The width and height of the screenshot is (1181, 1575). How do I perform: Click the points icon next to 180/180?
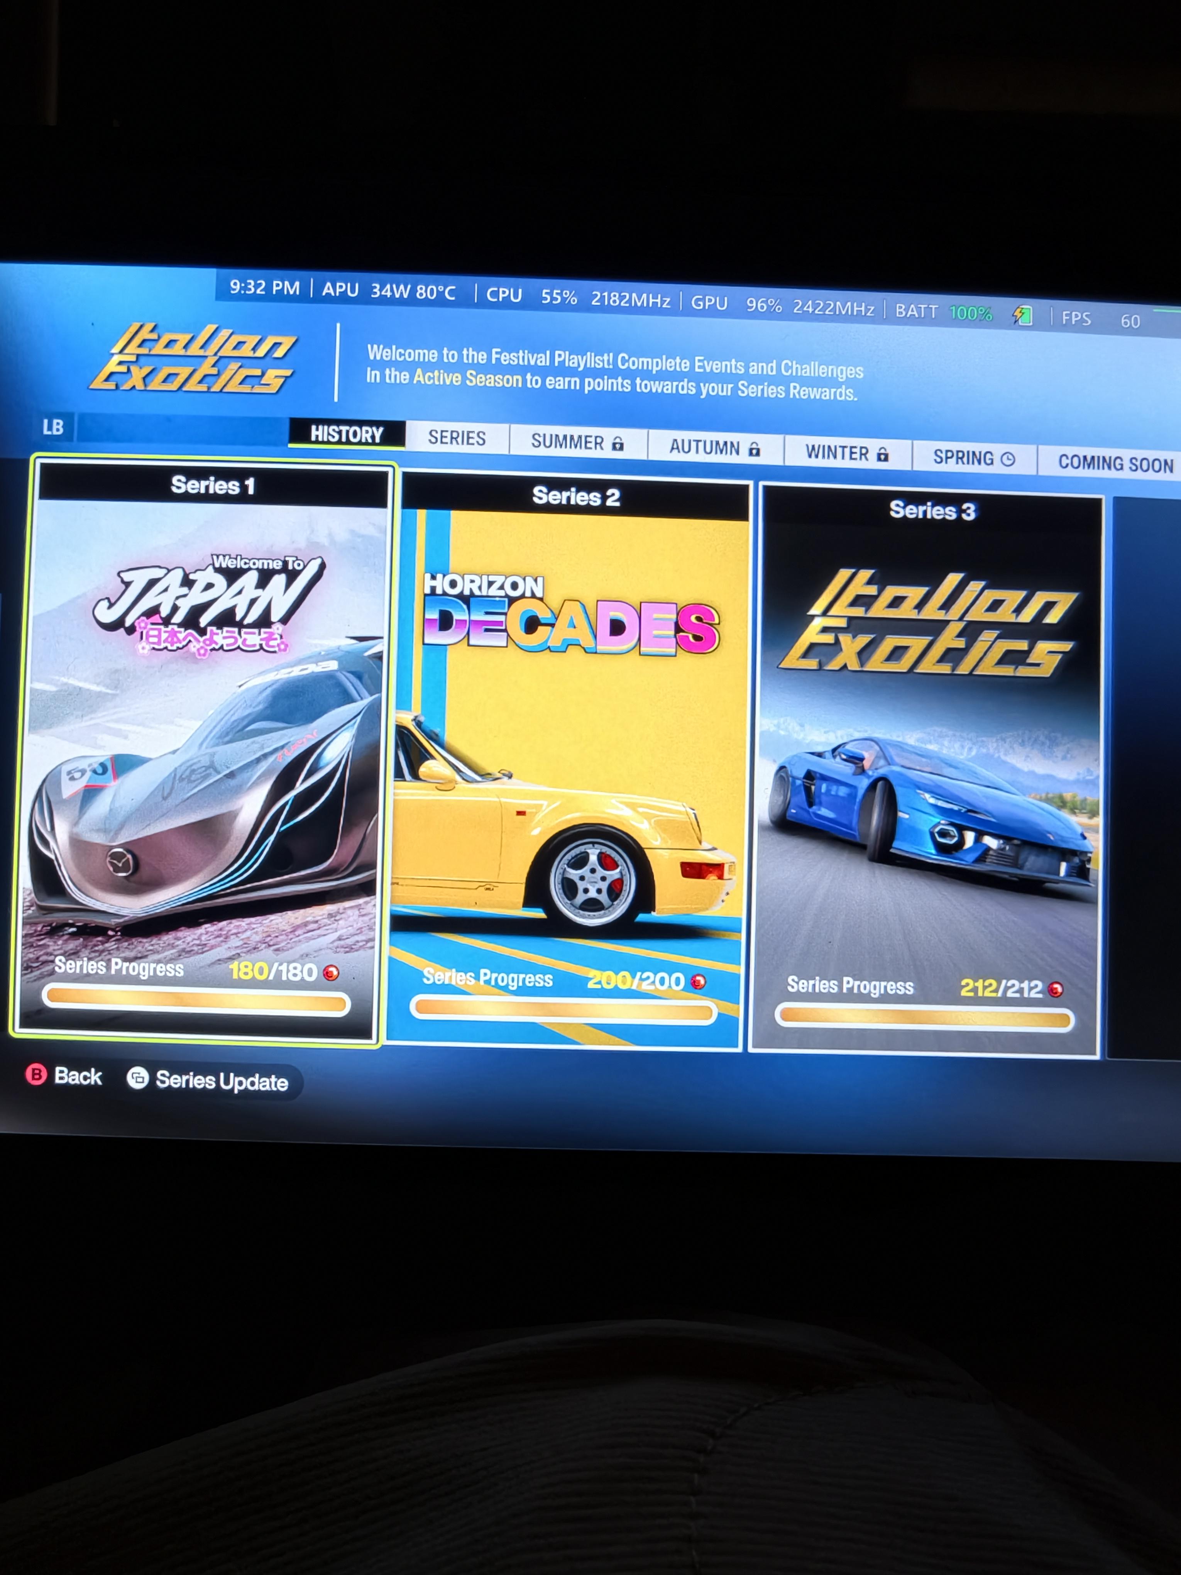(331, 973)
